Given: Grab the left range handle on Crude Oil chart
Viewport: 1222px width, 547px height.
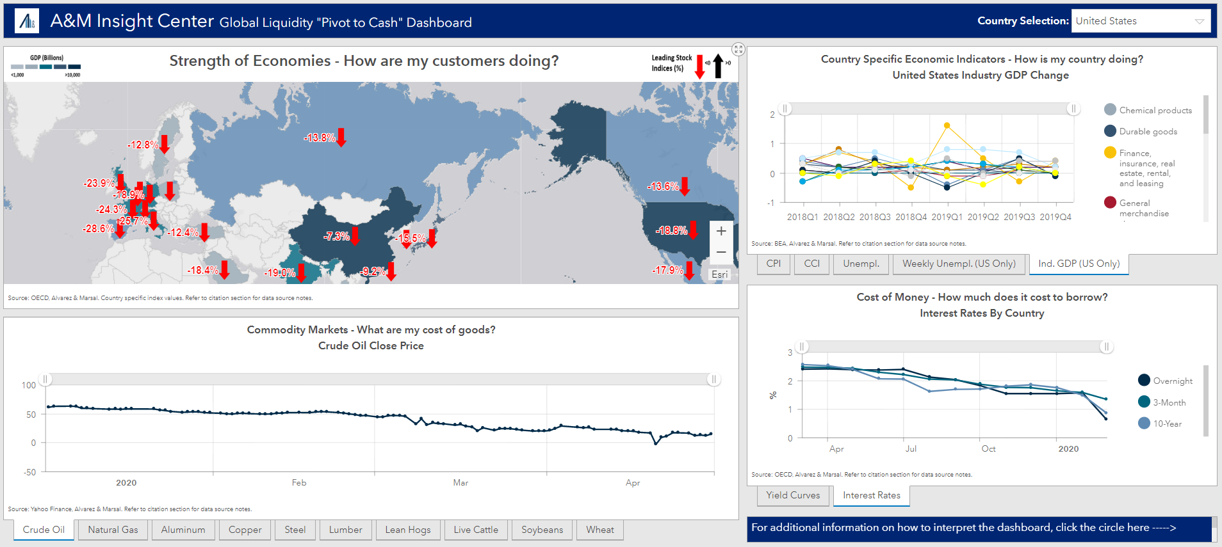Looking at the screenshot, I should pos(45,379).
